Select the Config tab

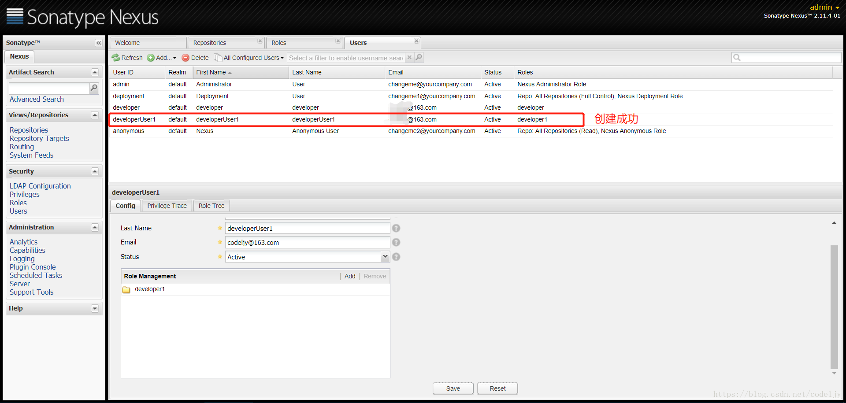coord(126,206)
